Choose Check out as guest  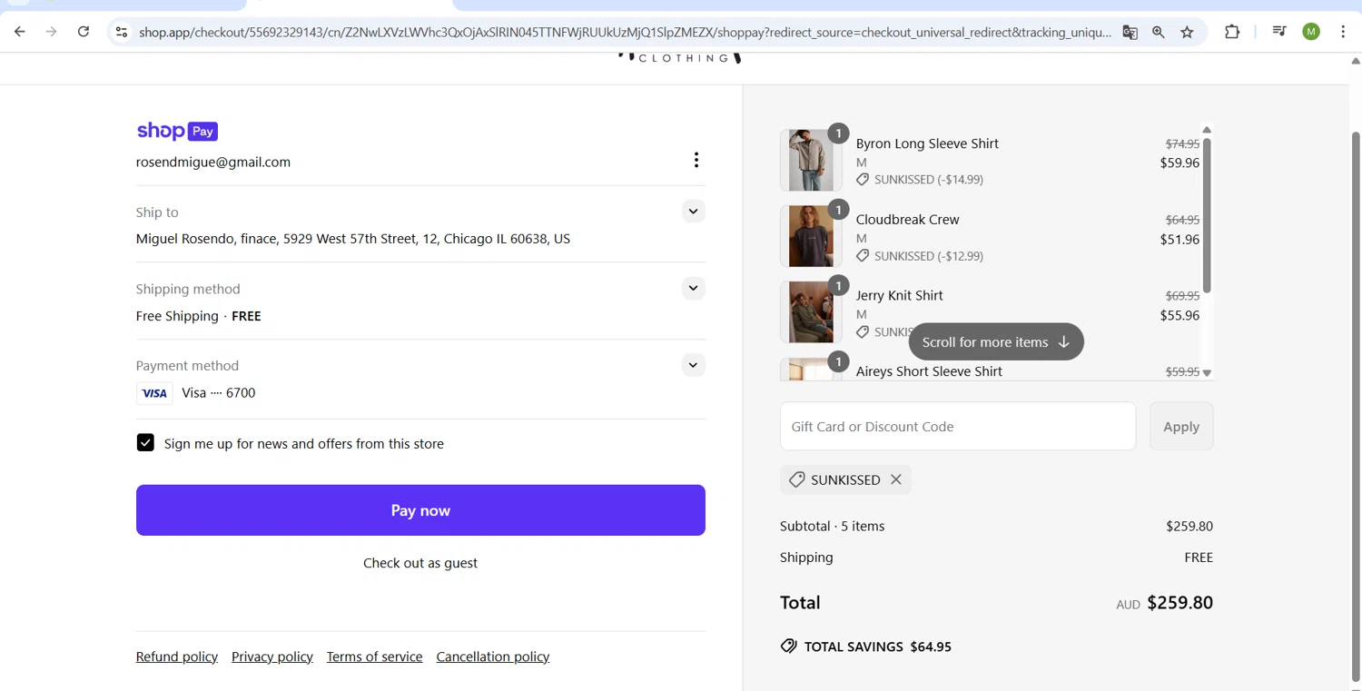(420, 563)
